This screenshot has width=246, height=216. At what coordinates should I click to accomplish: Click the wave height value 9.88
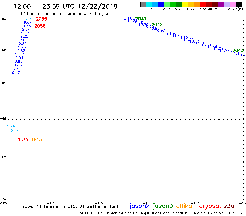pos(18,65)
